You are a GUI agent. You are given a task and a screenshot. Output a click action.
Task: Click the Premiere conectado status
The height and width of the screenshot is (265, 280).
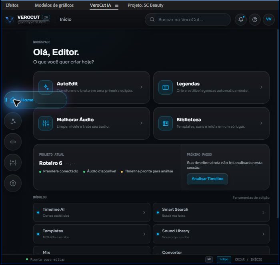pyautogui.click(x=59, y=171)
